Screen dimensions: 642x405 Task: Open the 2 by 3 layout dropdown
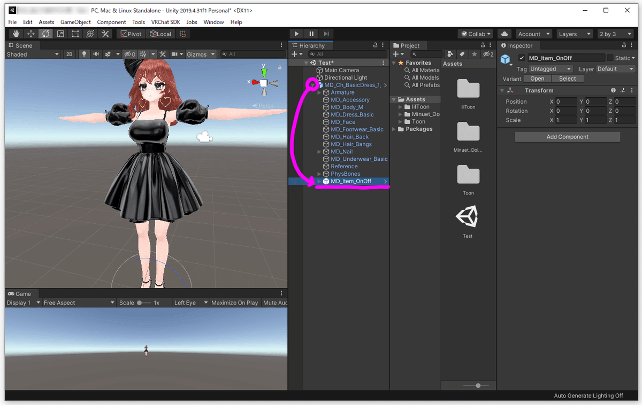(x=616, y=34)
